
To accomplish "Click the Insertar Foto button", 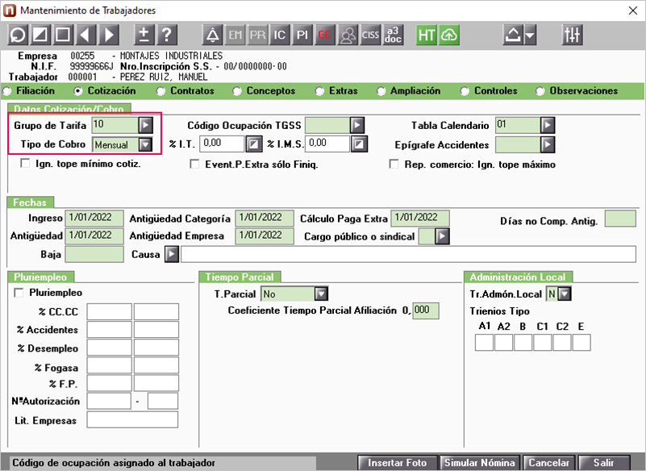I will coord(397,463).
